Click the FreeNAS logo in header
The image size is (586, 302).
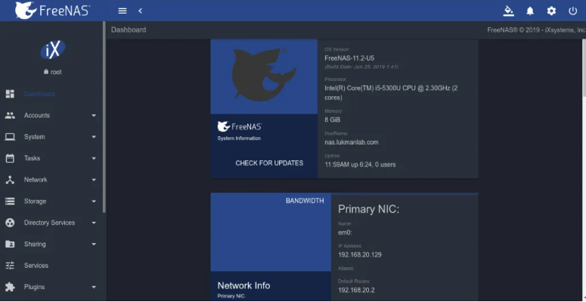click(52, 10)
